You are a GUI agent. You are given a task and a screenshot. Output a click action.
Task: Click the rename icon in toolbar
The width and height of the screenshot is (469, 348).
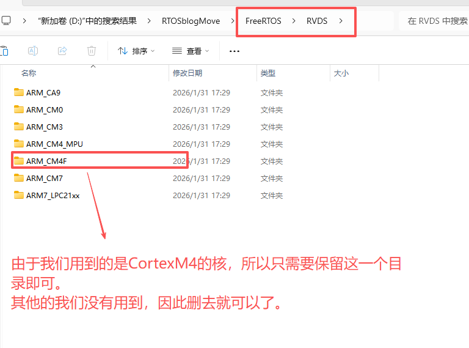pos(34,51)
